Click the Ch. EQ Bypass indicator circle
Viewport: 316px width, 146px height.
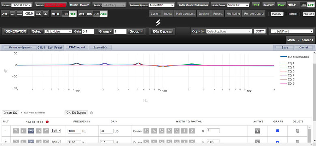[x=92, y=113]
